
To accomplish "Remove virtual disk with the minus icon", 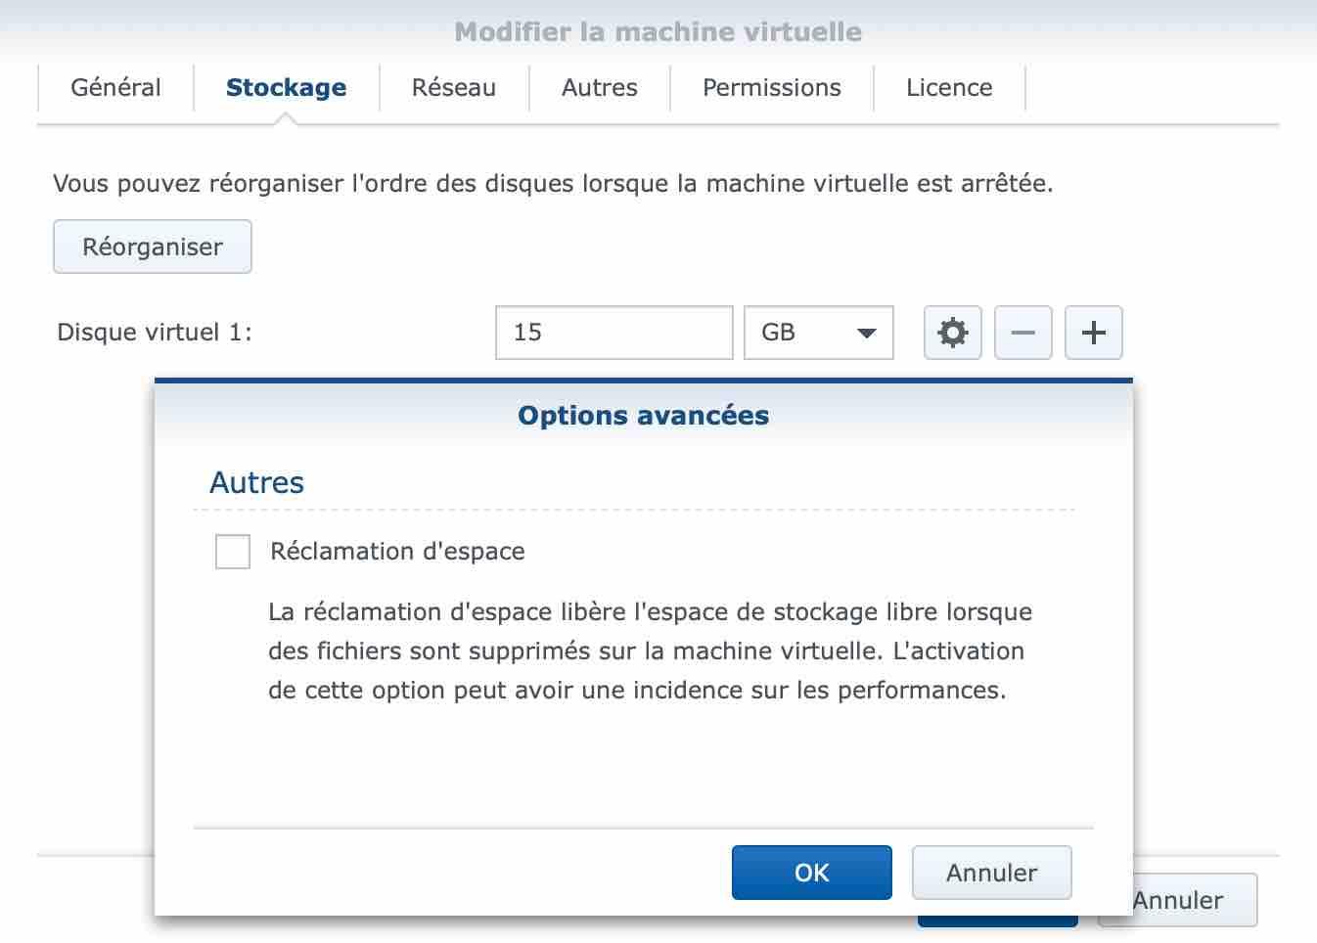I will (1022, 333).
